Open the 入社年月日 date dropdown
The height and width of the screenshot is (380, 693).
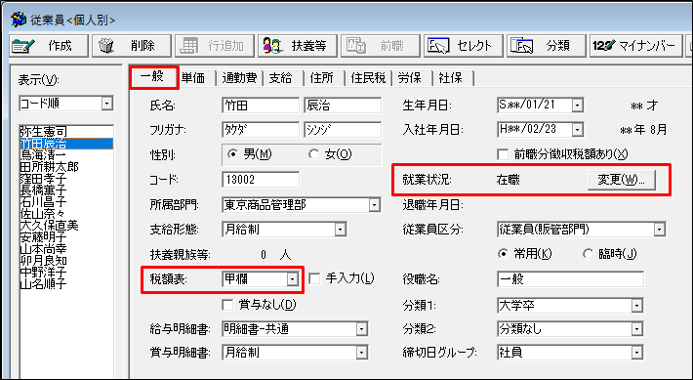(577, 130)
